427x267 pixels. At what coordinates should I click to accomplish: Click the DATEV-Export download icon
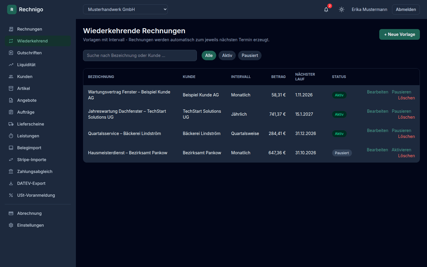[11, 183]
